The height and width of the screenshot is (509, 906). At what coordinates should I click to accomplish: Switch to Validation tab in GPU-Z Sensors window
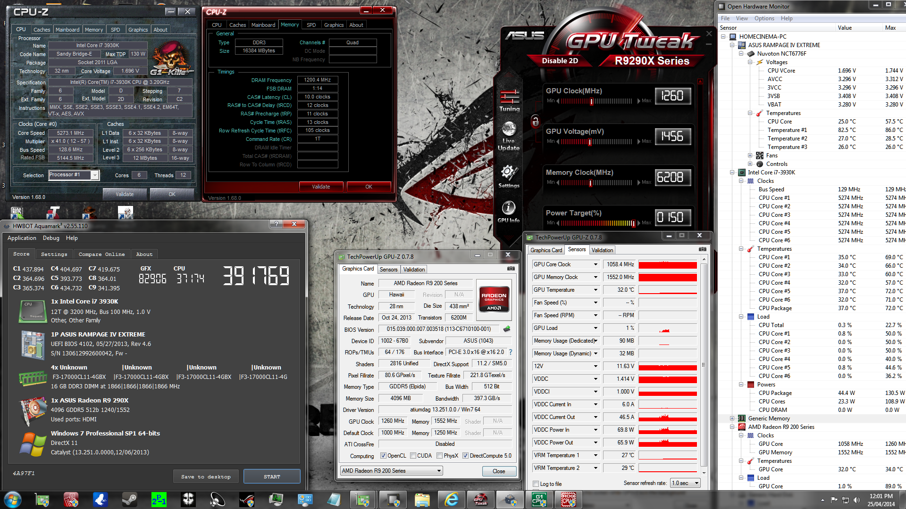coord(602,250)
